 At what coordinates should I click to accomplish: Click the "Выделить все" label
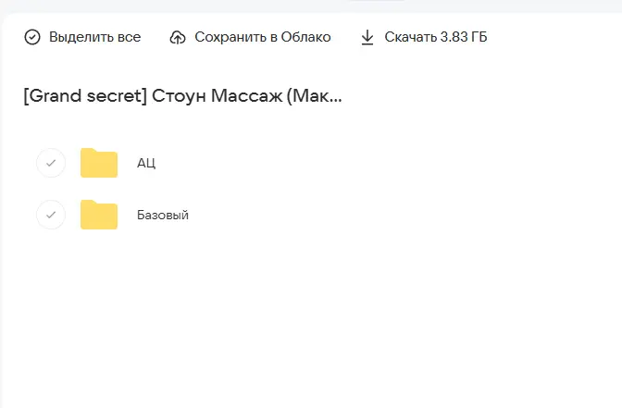click(94, 37)
